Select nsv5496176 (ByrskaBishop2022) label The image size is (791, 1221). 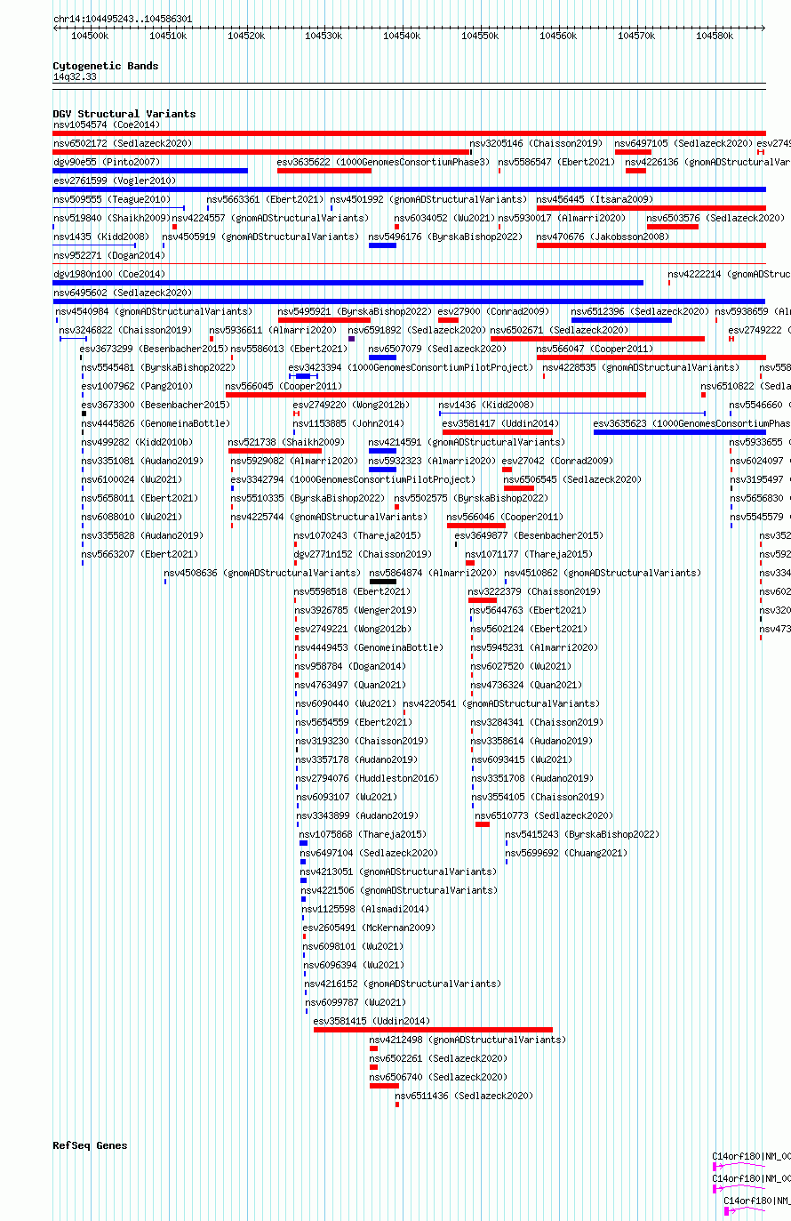click(x=445, y=237)
